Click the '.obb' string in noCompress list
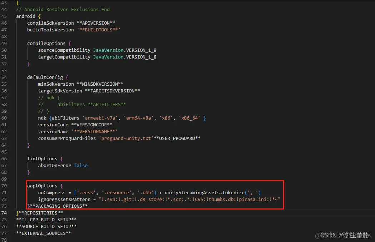 (145, 192)
